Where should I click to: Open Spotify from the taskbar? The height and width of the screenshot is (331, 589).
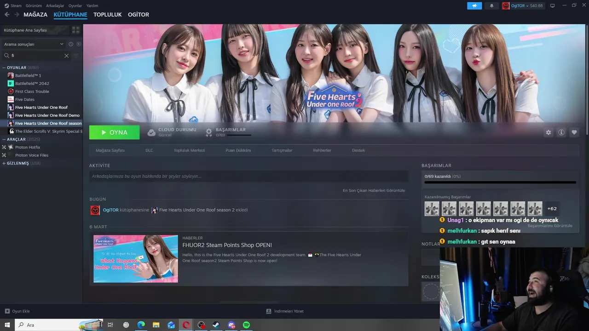coord(246,325)
